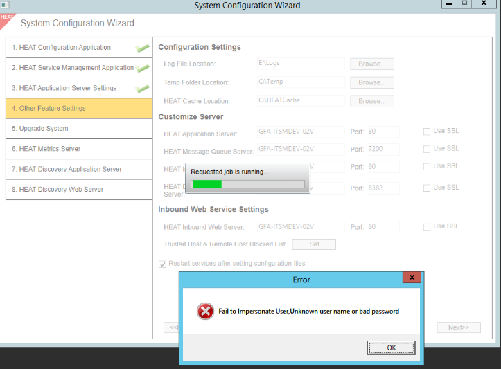The height and width of the screenshot is (369, 501).
Task: Enable Use SSL for HEAT Application Server
Action: coord(427,131)
